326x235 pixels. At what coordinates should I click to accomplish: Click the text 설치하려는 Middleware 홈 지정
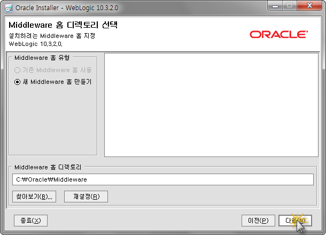point(52,36)
